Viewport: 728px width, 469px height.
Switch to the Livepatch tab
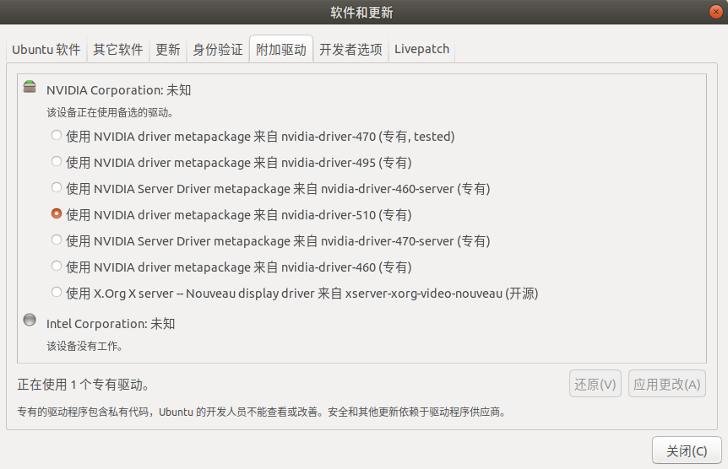(421, 49)
